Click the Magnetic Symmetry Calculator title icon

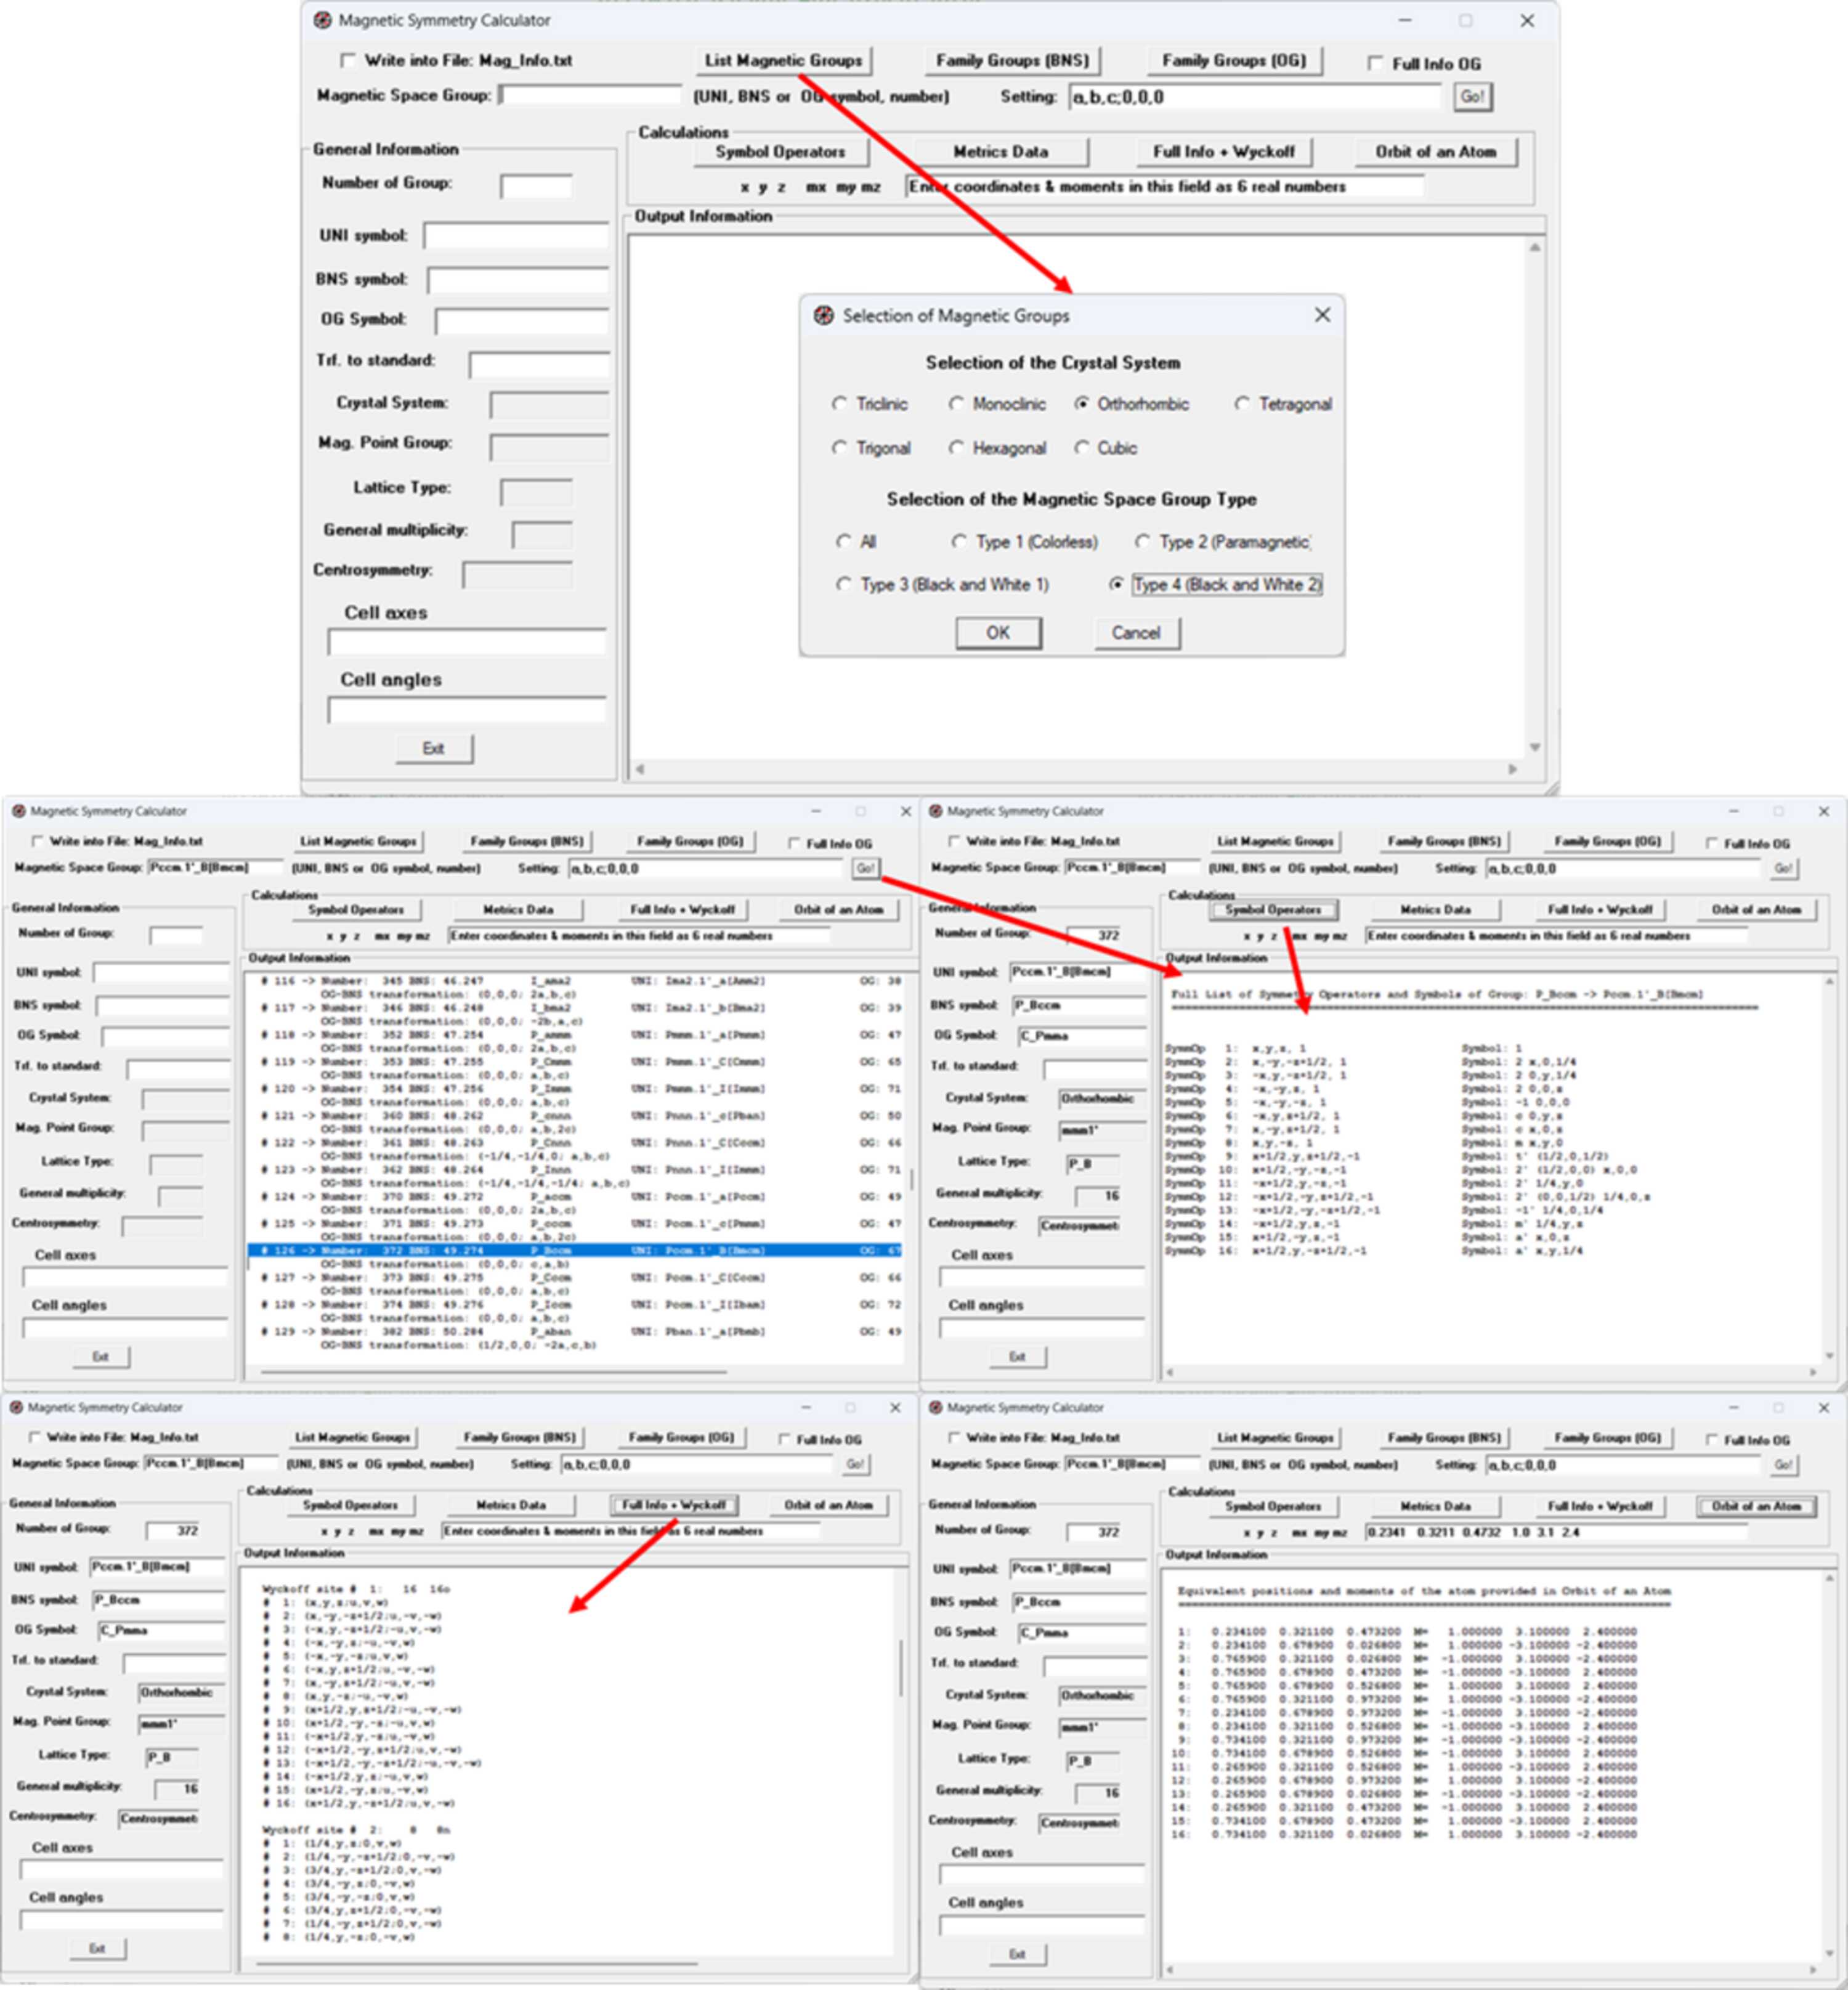[x=322, y=20]
